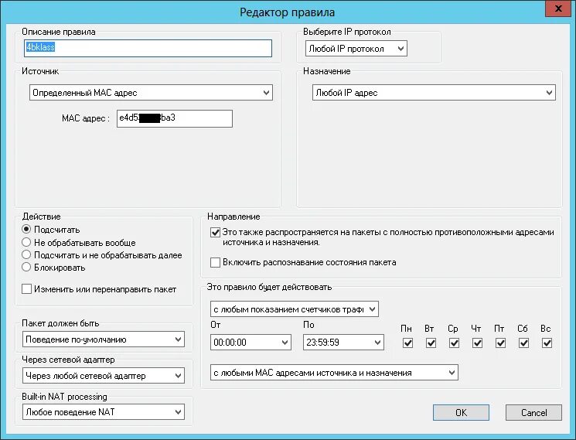Toggle the Чт day checkbox
The image size is (576, 440).
[x=477, y=343]
